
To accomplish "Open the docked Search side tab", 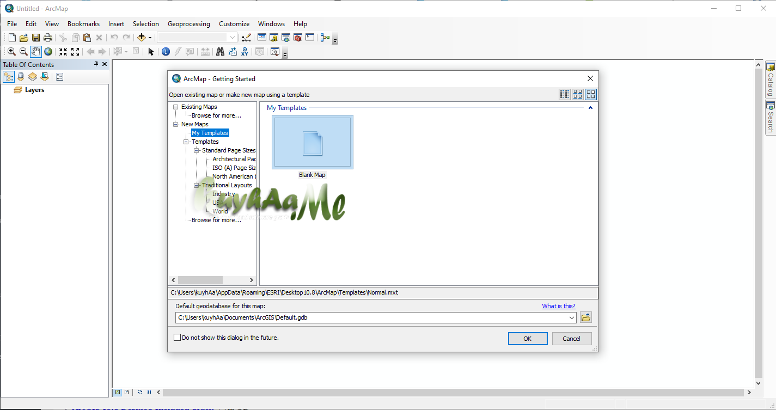I will point(771,117).
